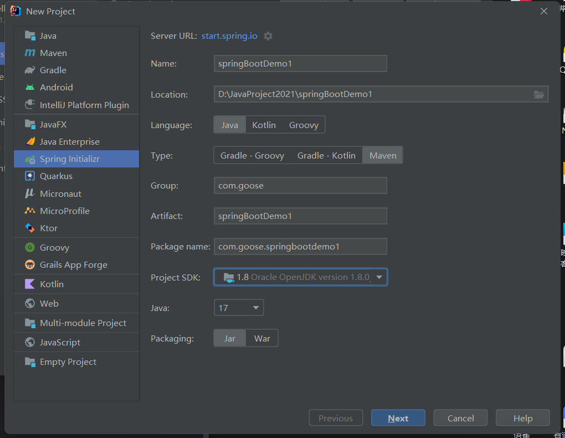Click the Help button
The width and height of the screenshot is (565, 438).
pyautogui.click(x=523, y=418)
